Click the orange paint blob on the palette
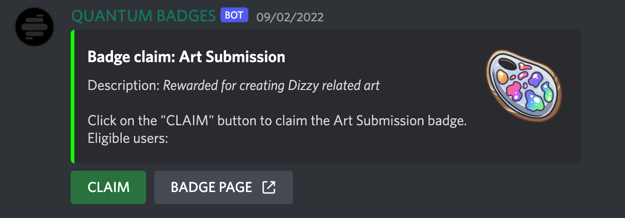The height and width of the screenshot is (218, 625). pos(503,76)
